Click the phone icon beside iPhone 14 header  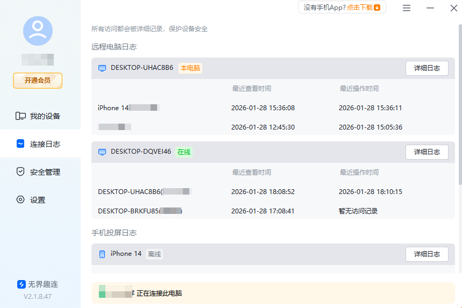(102, 254)
